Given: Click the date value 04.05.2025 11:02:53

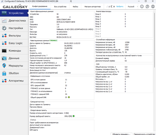Looking at the screenshot, I should [x=72, y=43].
